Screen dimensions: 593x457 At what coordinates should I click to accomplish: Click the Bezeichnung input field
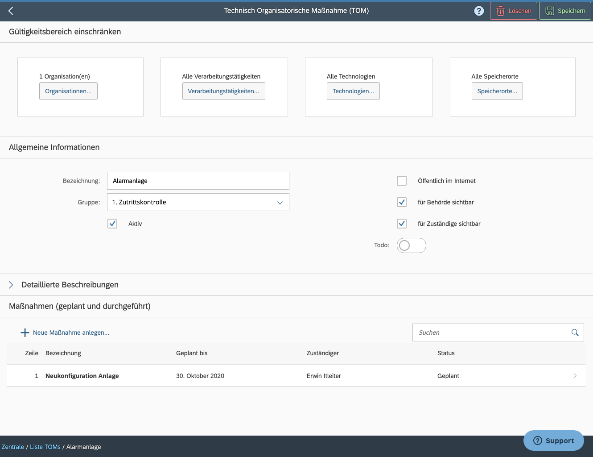coord(198,181)
